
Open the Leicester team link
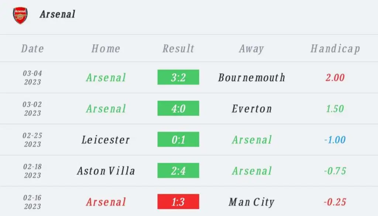click(x=106, y=140)
